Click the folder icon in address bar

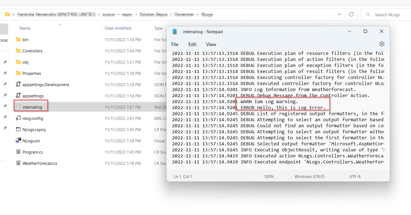coord(7,15)
